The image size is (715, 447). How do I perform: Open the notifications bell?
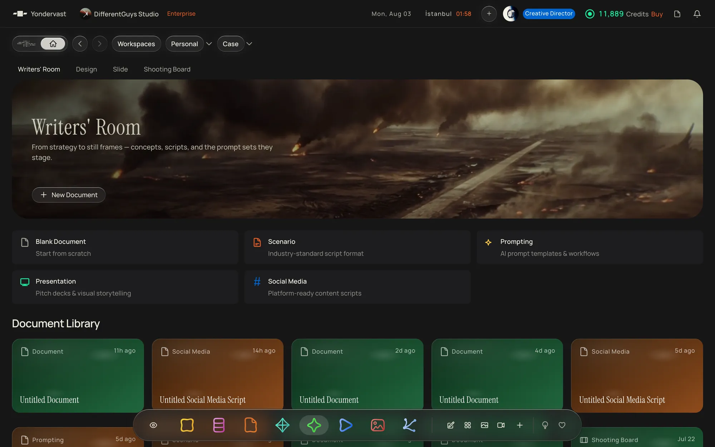click(x=697, y=14)
